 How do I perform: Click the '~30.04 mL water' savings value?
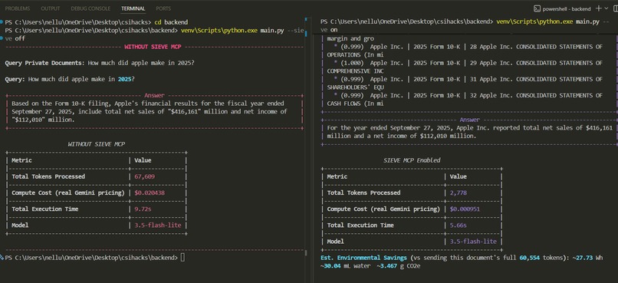click(345, 266)
